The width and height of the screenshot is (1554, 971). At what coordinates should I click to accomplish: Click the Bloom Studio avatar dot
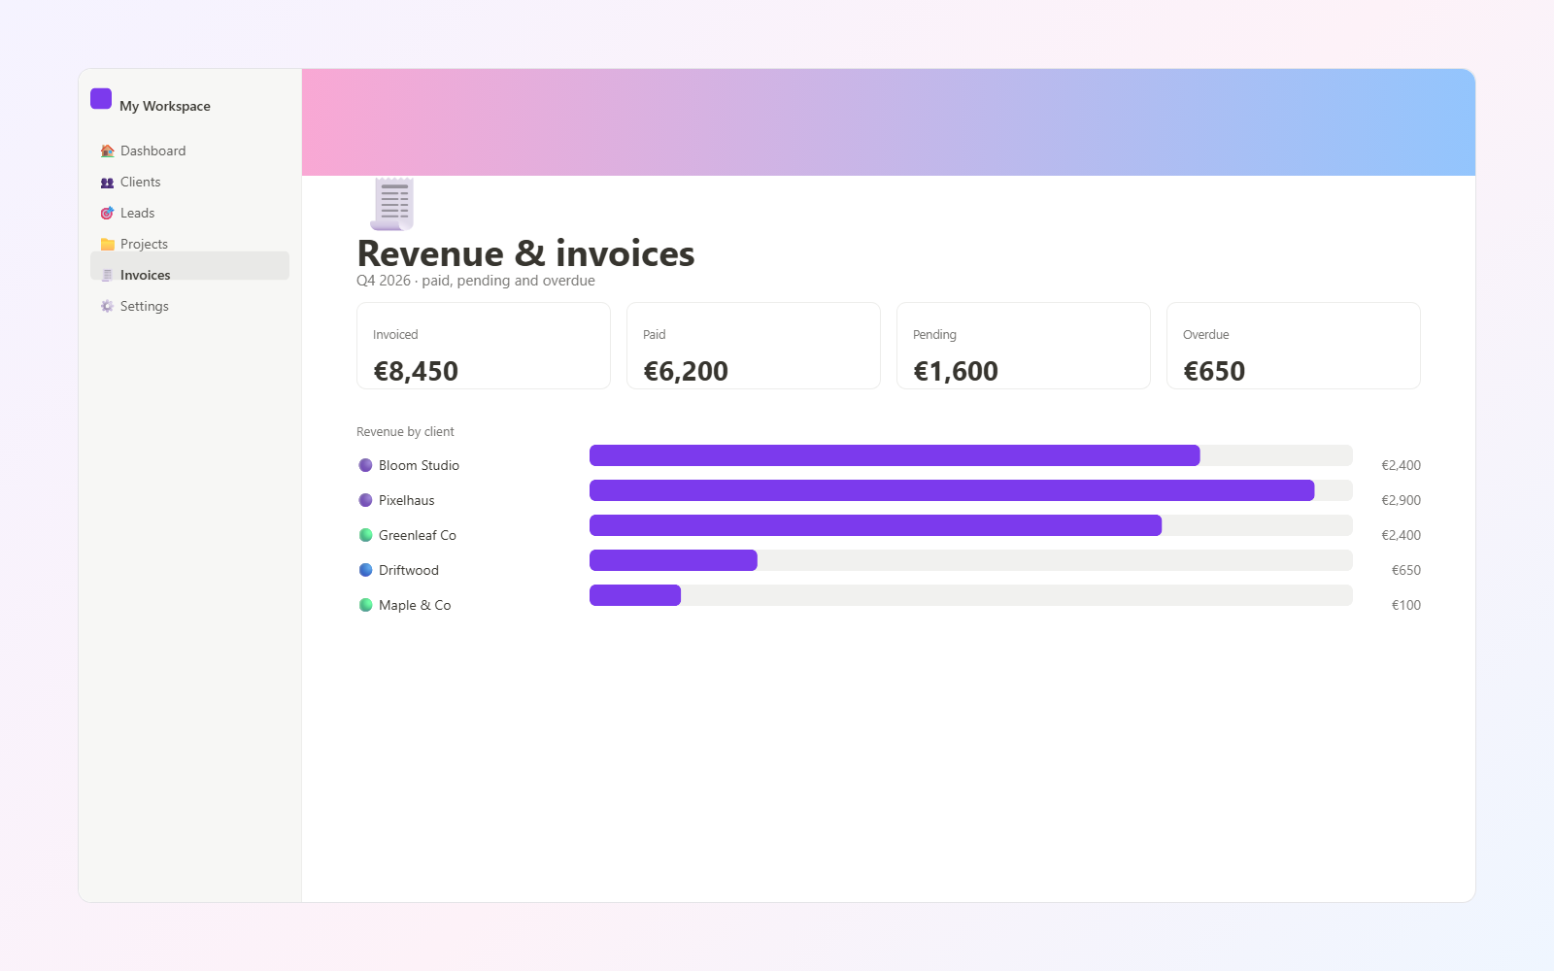point(366,465)
